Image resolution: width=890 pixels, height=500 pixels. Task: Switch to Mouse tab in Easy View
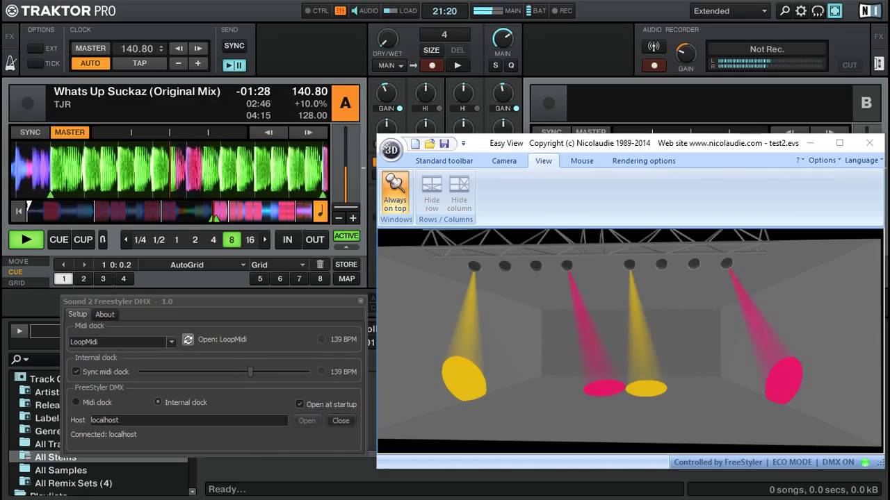click(x=582, y=160)
